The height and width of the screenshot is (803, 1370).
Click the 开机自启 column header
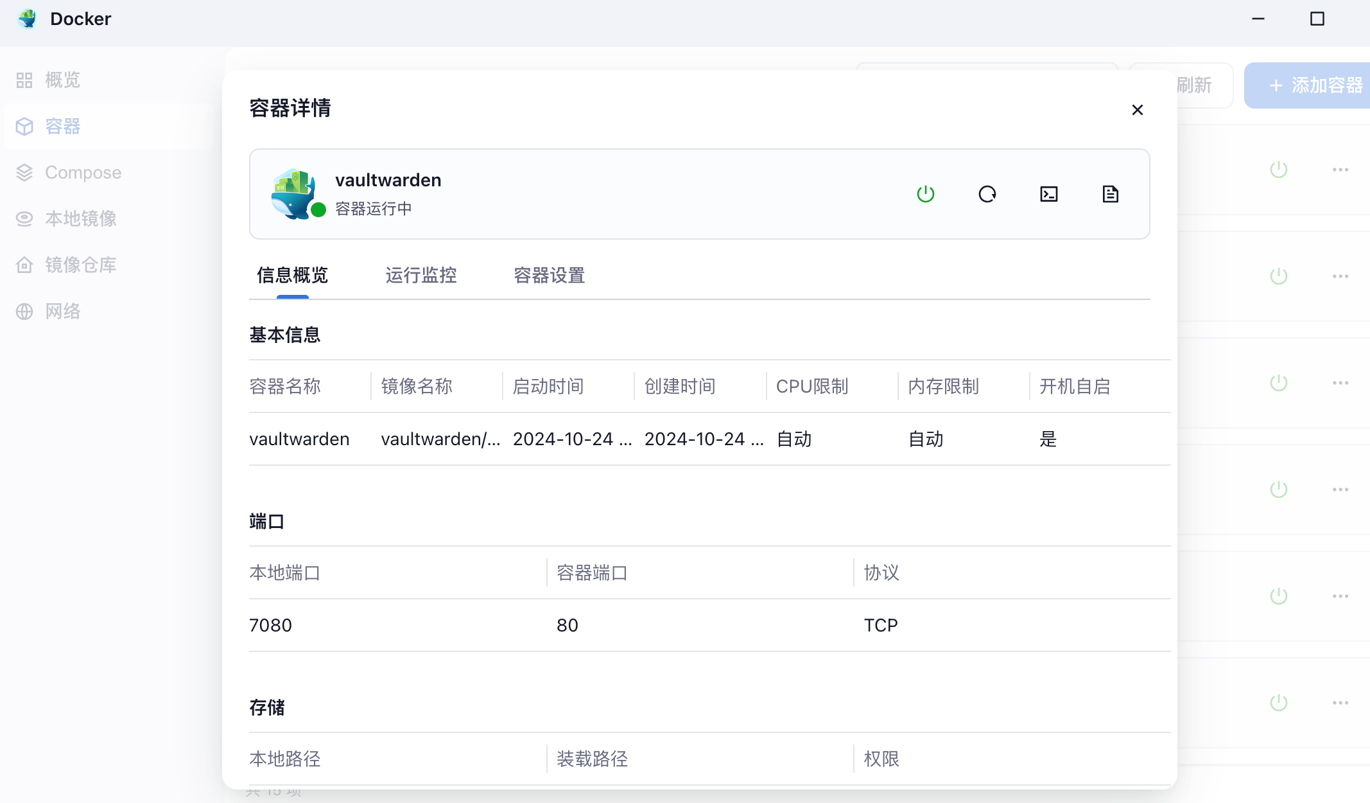1075,387
